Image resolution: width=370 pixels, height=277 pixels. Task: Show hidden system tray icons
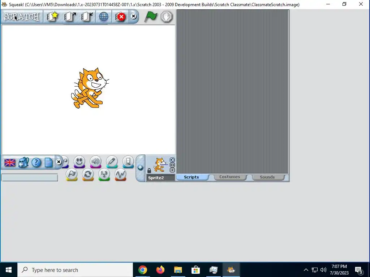pos(306,270)
